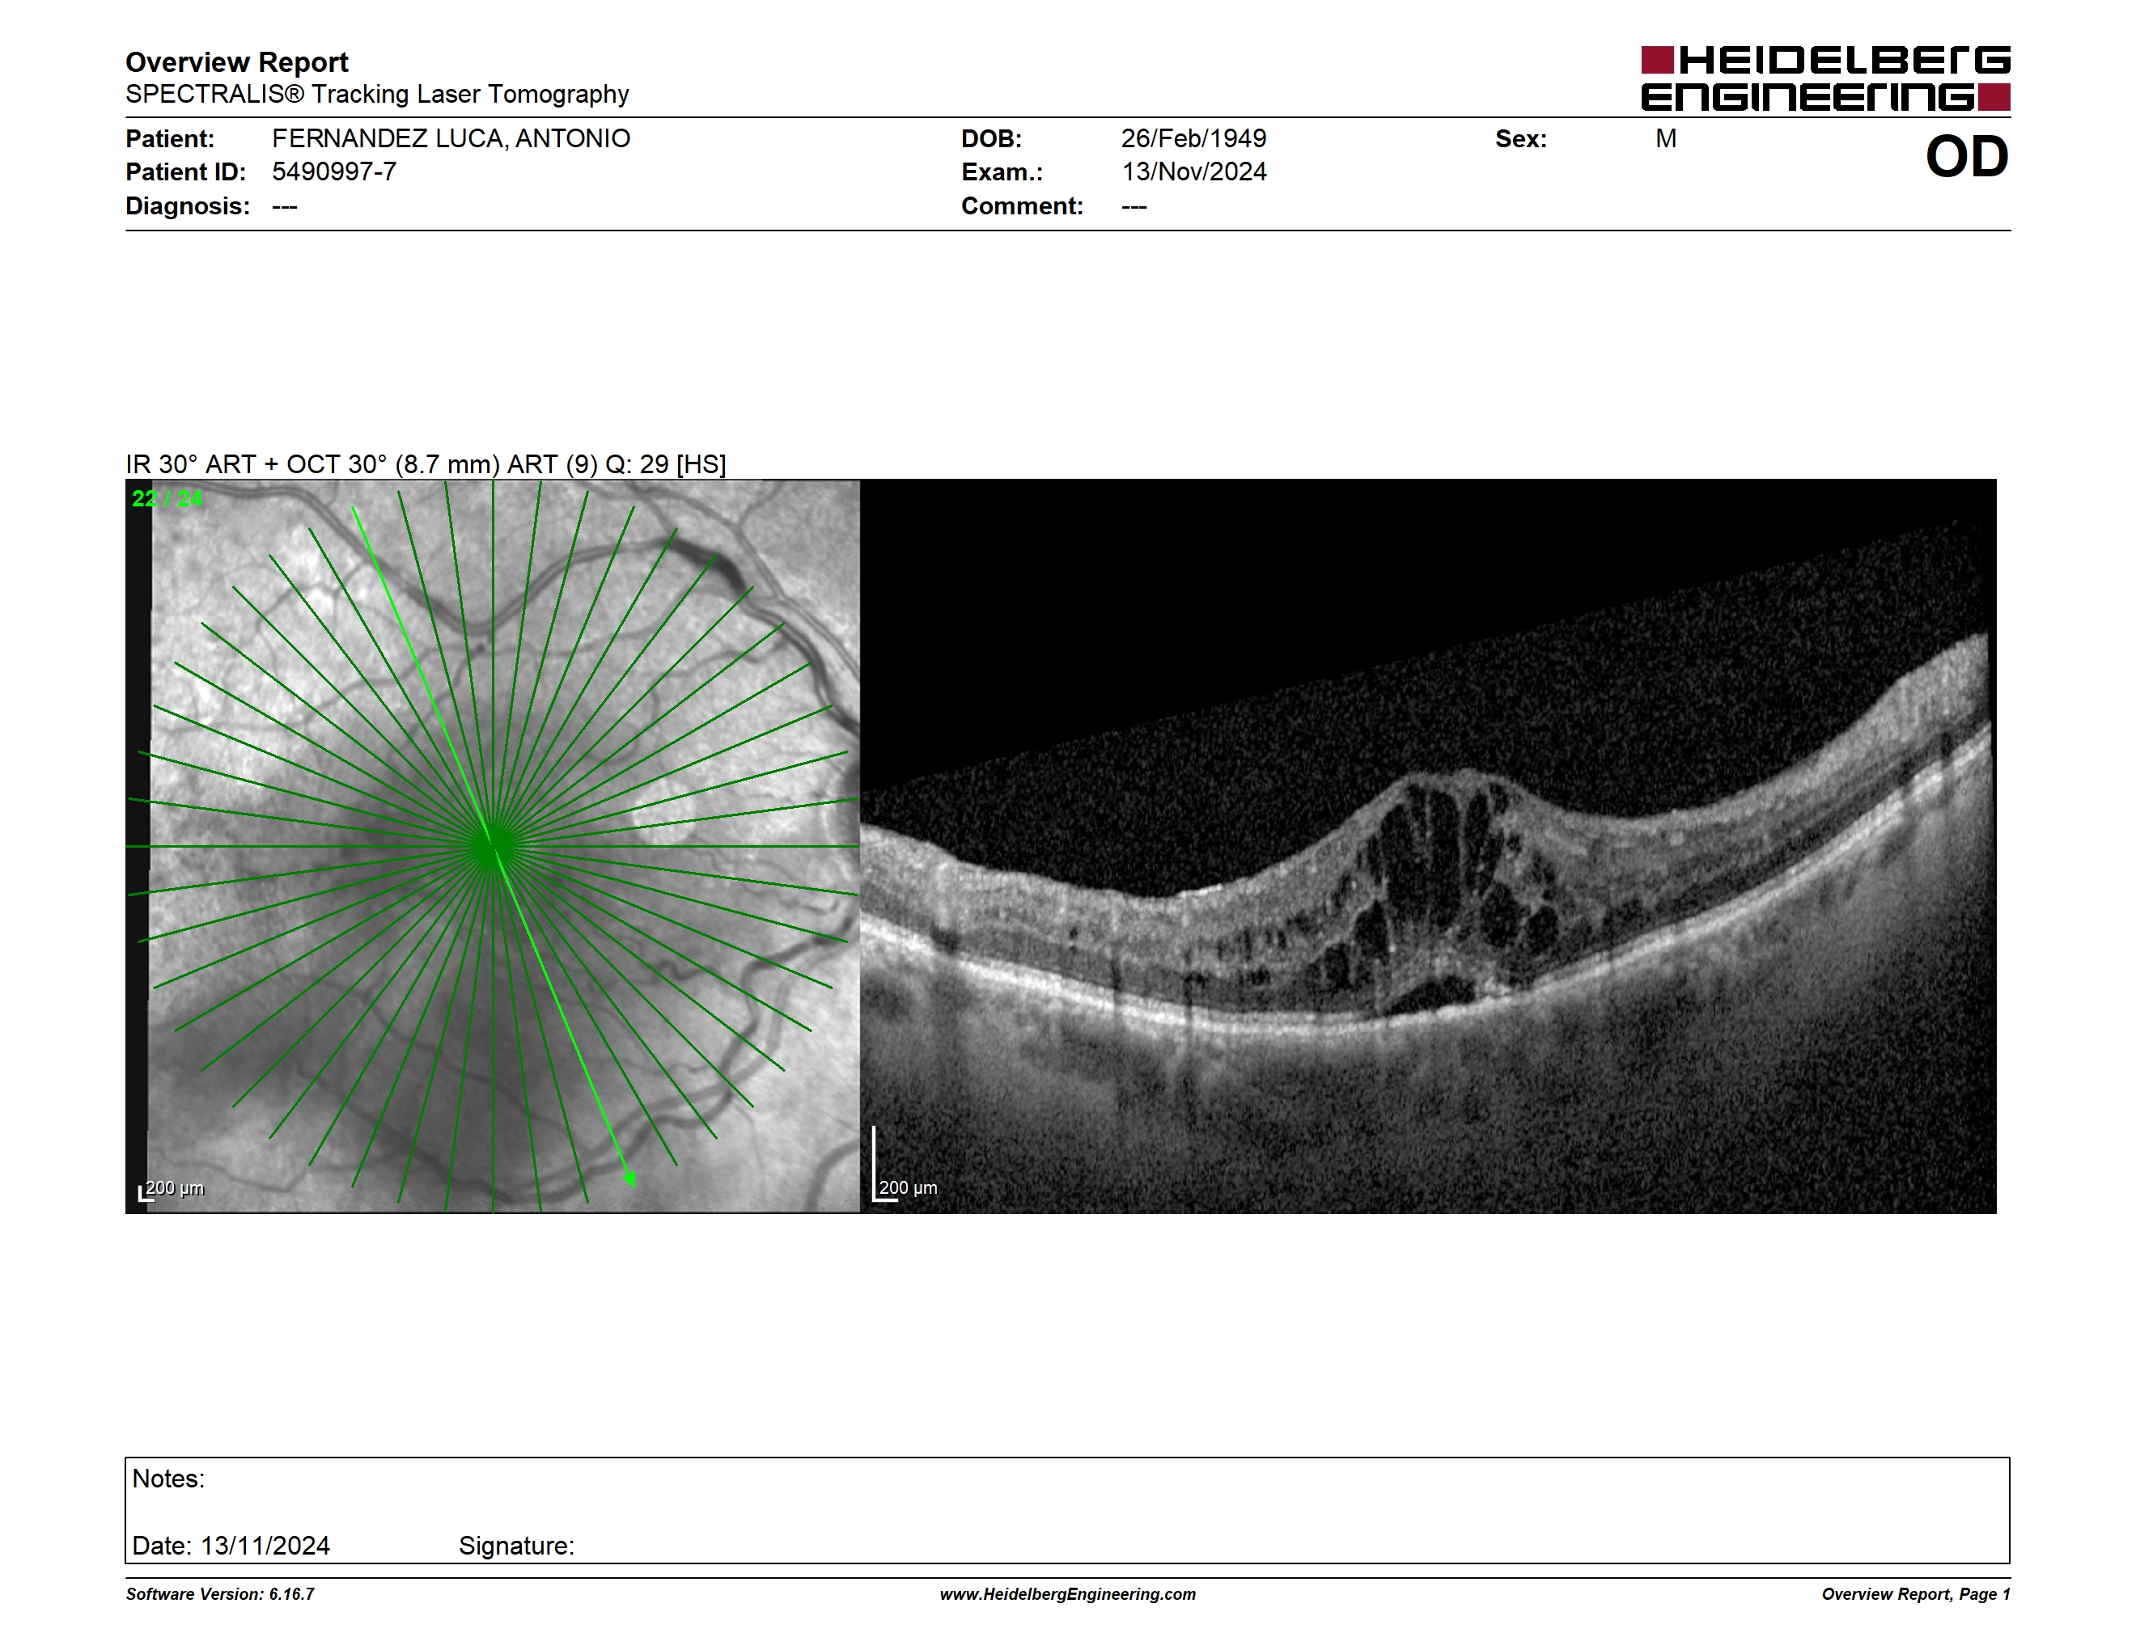
Task: Click the Signature field
Action: (x=516, y=1546)
